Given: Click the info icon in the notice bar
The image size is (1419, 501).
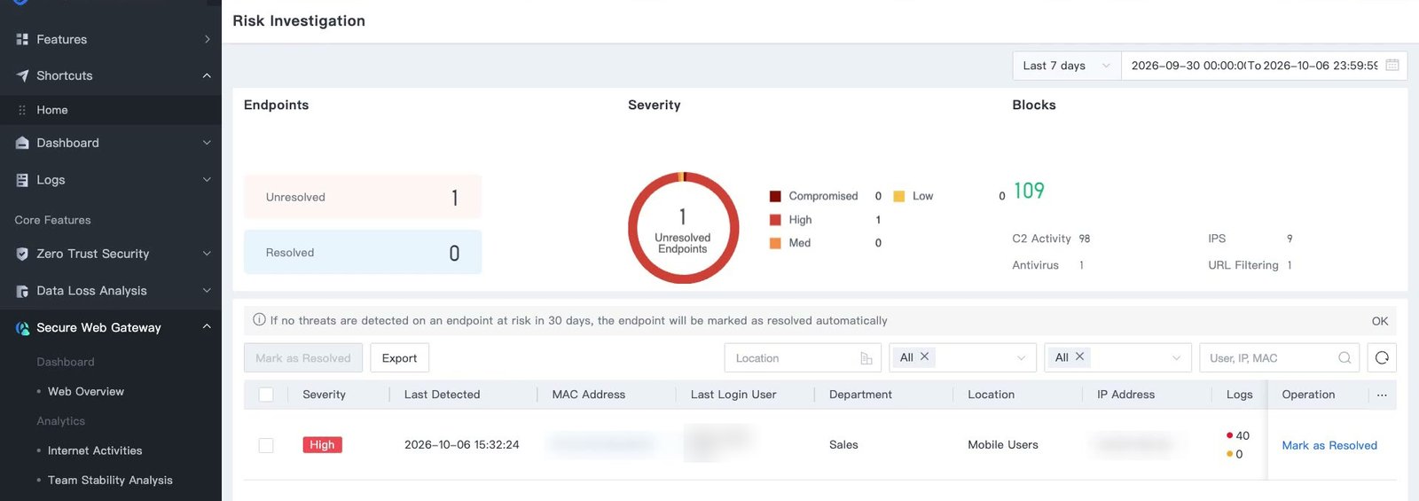Looking at the screenshot, I should click(x=259, y=320).
